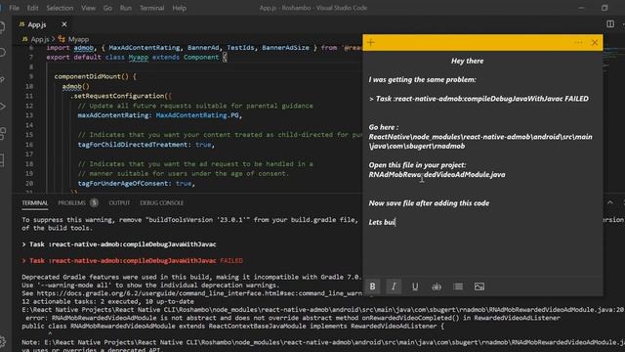This screenshot has height=352, width=625.
Task: Click the docs.gradle.org link in terminal
Action: 199,293
